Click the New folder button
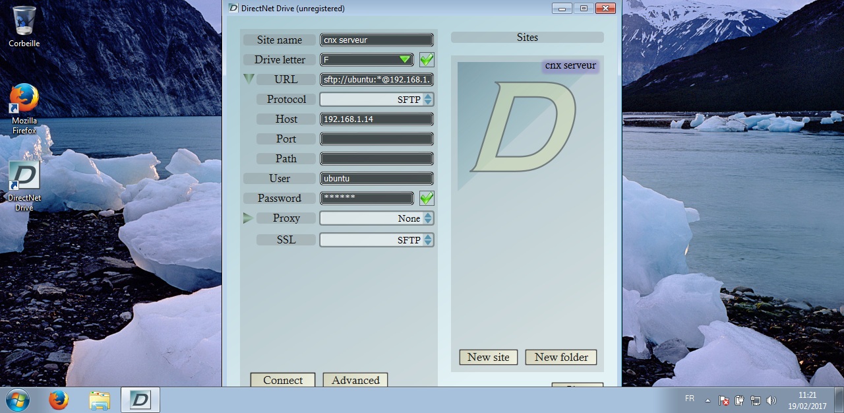 [x=560, y=357]
